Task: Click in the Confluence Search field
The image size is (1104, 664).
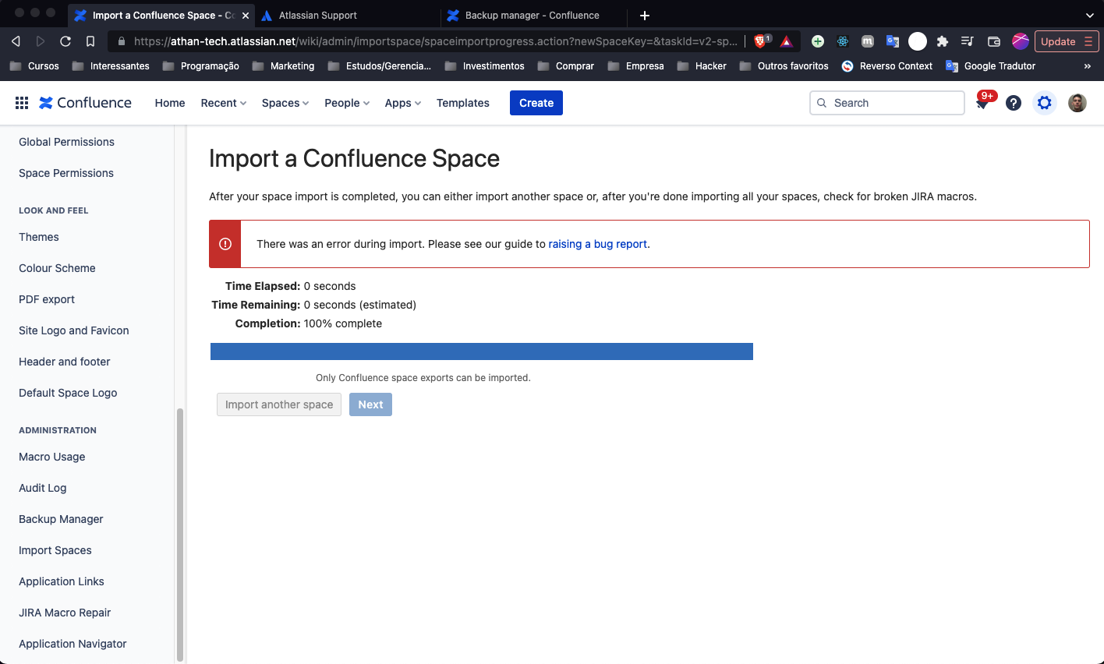Action: coord(887,103)
